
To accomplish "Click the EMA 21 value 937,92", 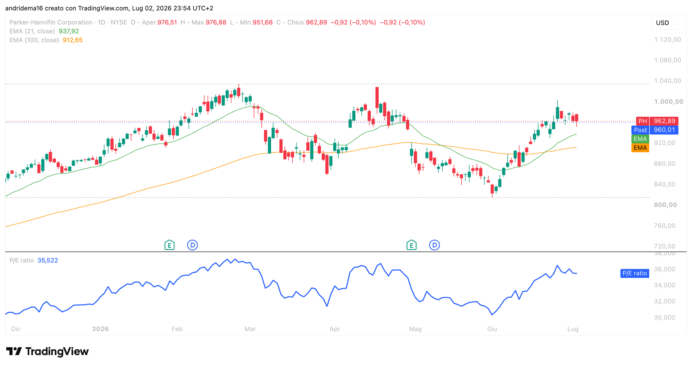I will tap(69, 31).
